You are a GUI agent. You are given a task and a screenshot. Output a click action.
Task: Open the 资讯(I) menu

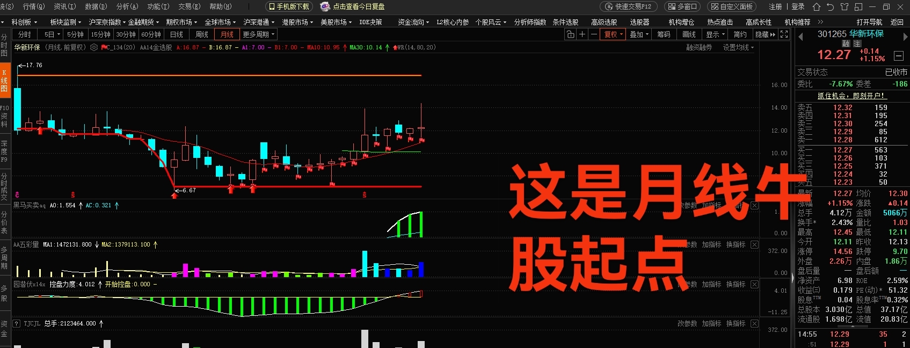point(64,6)
